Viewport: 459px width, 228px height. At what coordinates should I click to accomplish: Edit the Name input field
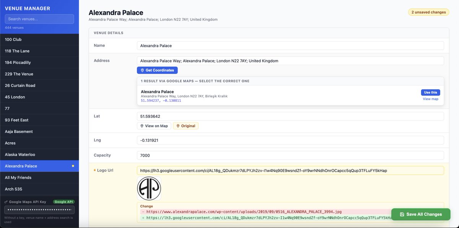click(x=290, y=45)
